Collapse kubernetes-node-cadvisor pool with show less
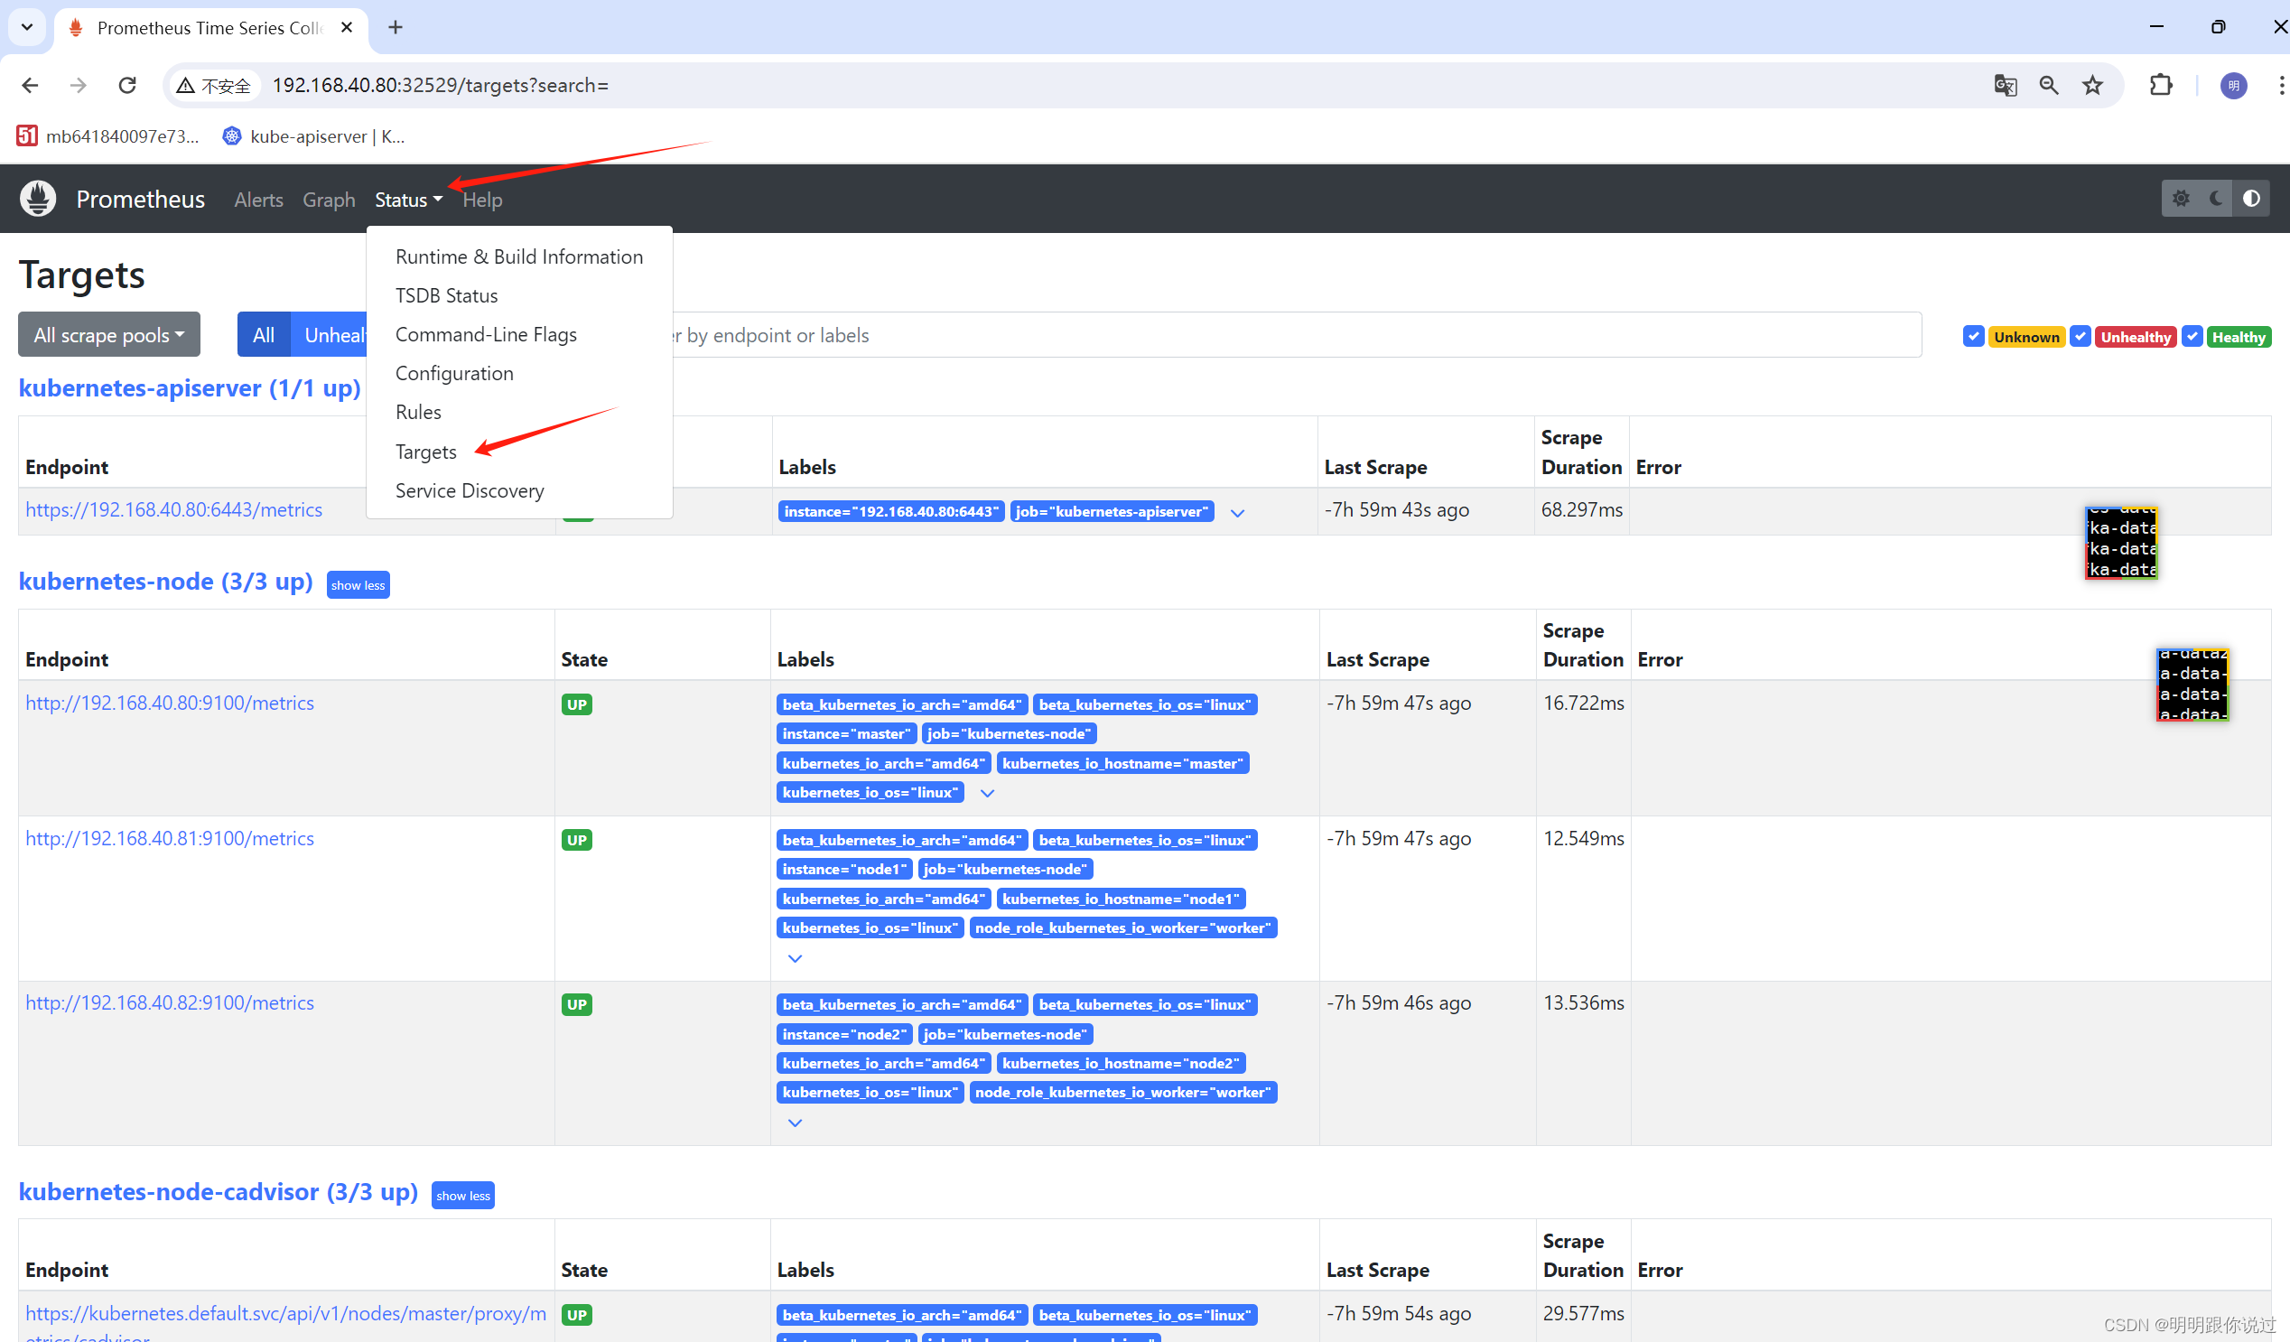2290x1342 pixels. pos(463,1196)
